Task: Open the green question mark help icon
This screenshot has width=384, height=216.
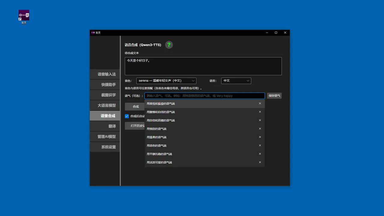Action: (169, 45)
